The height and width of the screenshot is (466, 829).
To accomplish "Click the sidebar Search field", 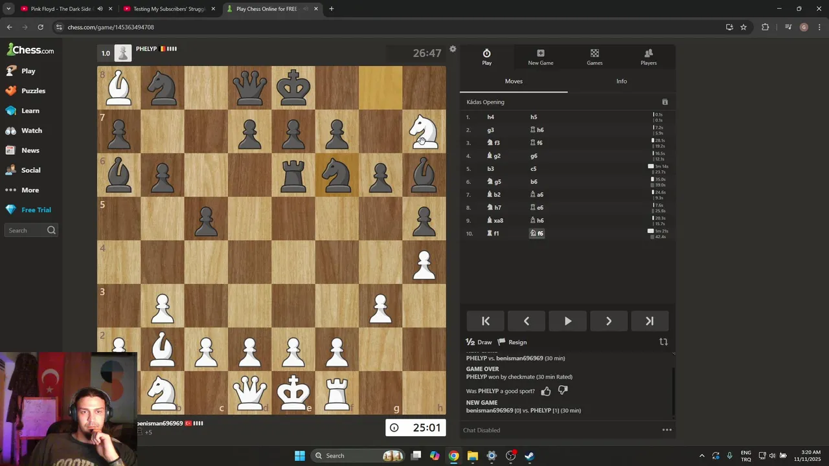I will pos(31,230).
